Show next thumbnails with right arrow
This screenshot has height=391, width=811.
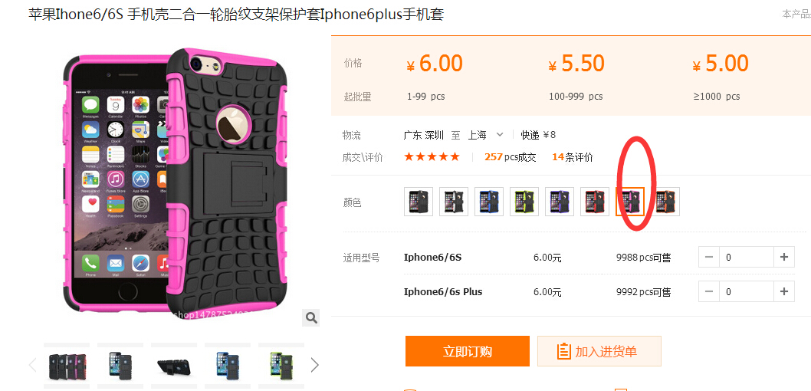[314, 365]
